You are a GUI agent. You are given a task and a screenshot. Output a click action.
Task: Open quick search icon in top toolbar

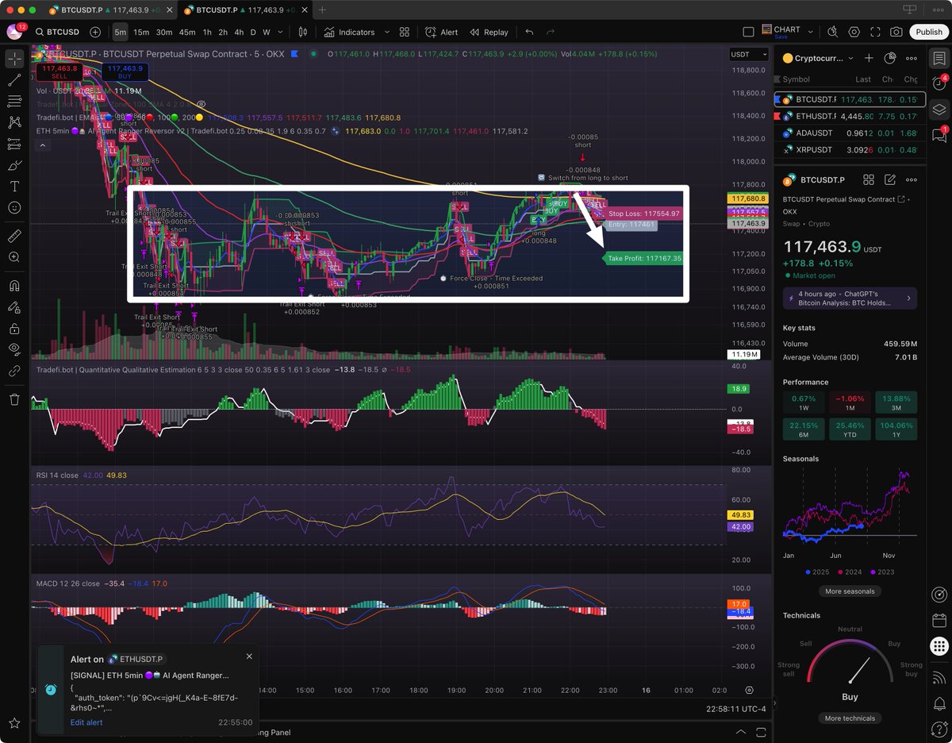point(832,32)
